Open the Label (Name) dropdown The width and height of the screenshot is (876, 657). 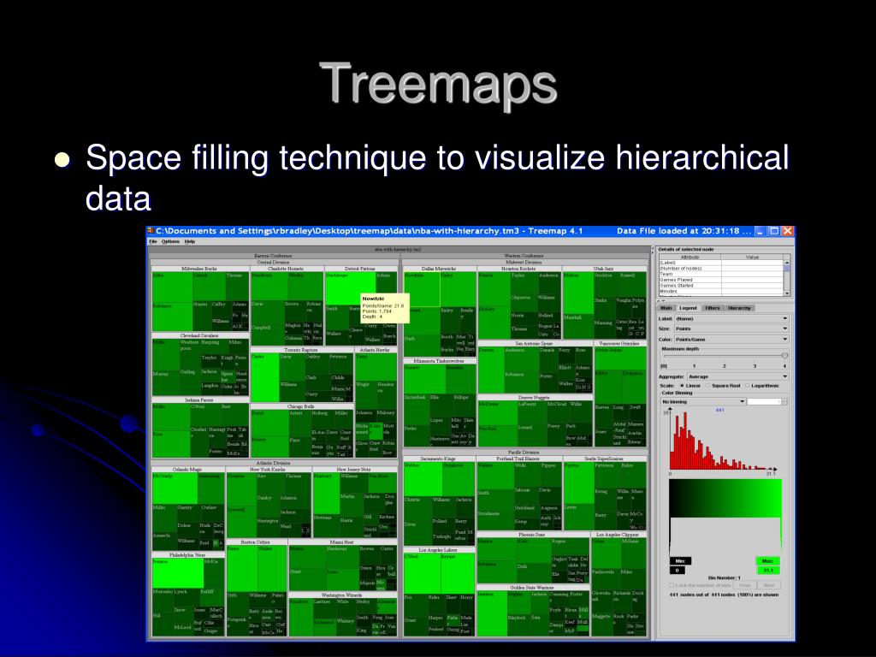[x=732, y=318]
